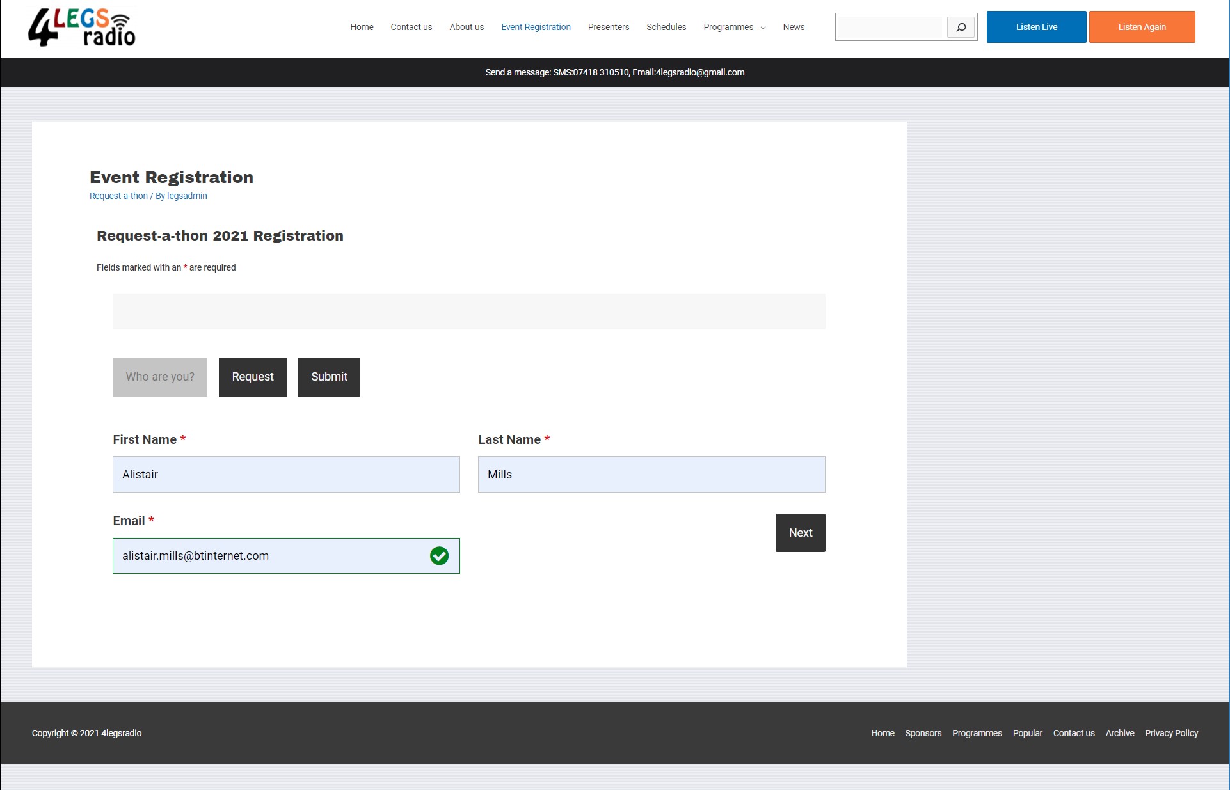This screenshot has height=790, width=1230.
Task: Go to Presenters page
Action: [608, 27]
